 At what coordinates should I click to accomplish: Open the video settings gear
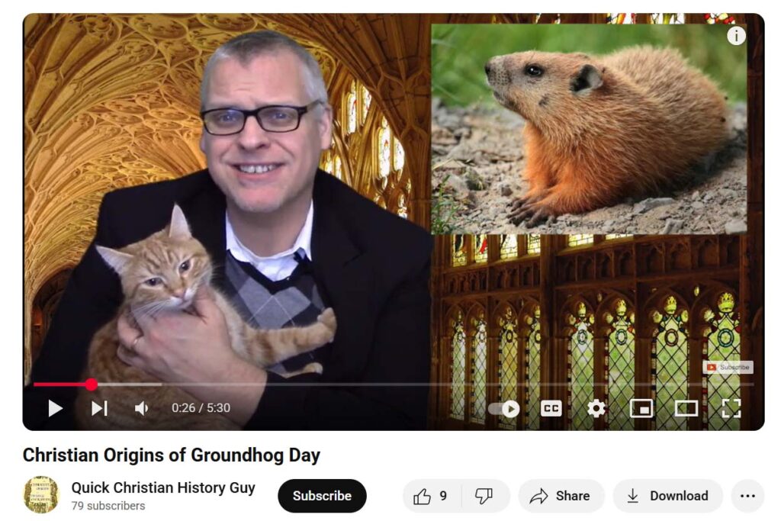pos(596,408)
